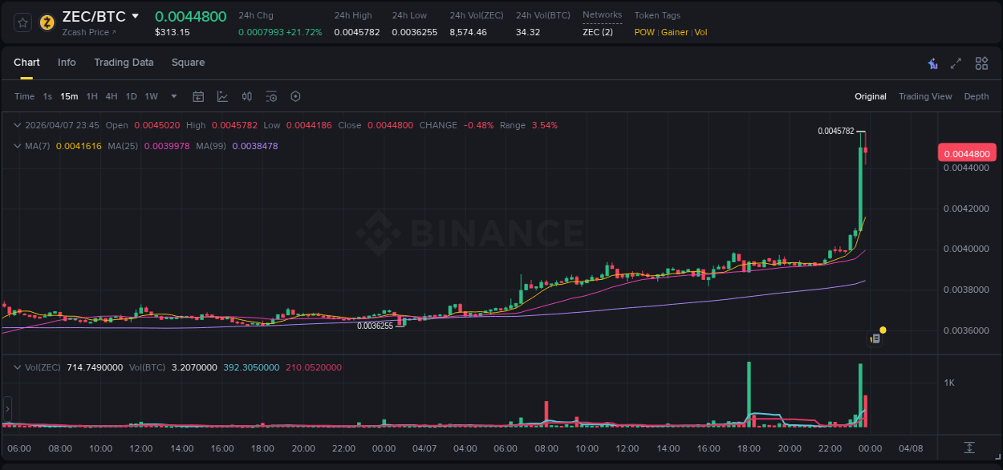Image resolution: width=1003 pixels, height=470 pixels.
Task: Open the Info tab
Action: pos(67,63)
